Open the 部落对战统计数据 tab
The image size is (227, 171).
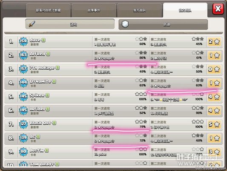tap(48, 10)
